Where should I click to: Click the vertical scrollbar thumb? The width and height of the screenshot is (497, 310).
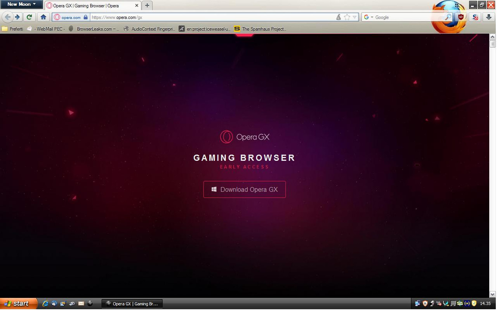click(x=493, y=44)
